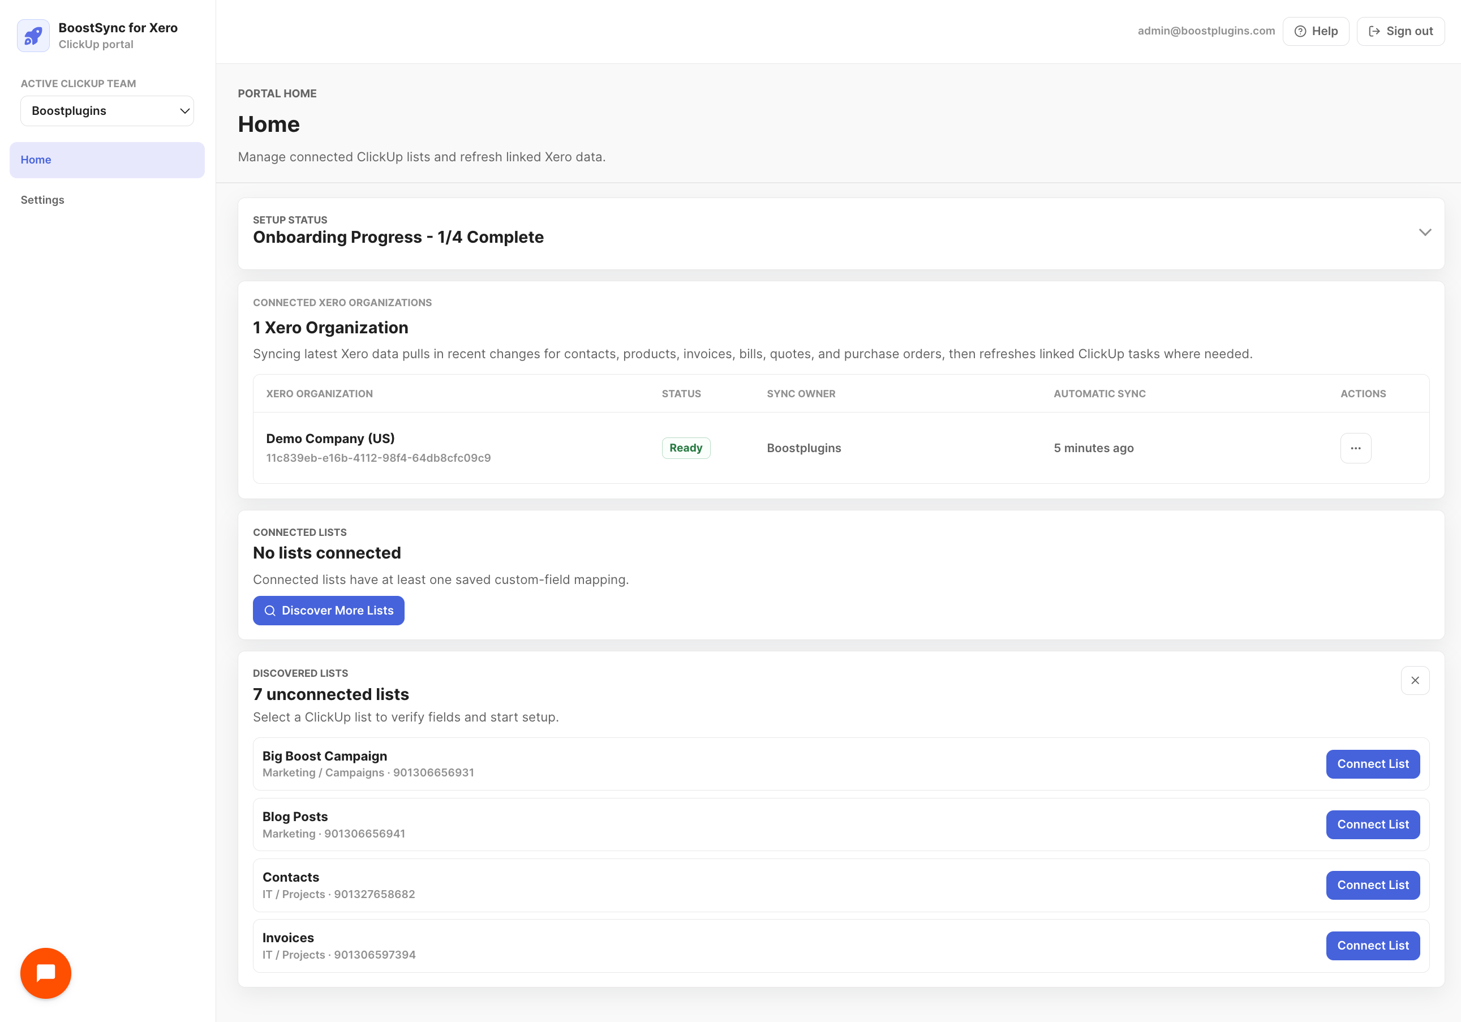This screenshot has width=1461, height=1022.
Task: Click 'Marketing · 901306656941' path text
Action: 334,834
